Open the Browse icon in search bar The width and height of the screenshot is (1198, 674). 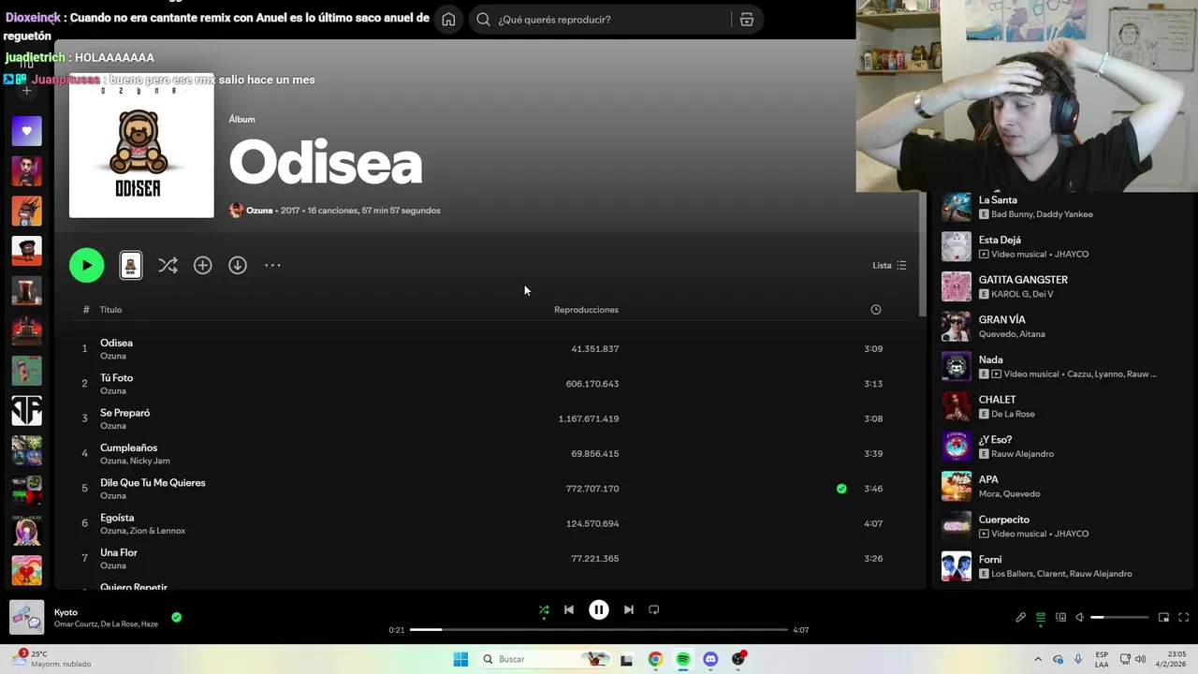pos(747,20)
